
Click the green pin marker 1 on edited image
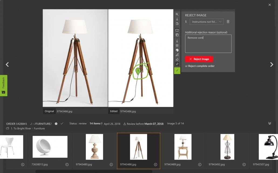pyautogui.click(x=138, y=71)
